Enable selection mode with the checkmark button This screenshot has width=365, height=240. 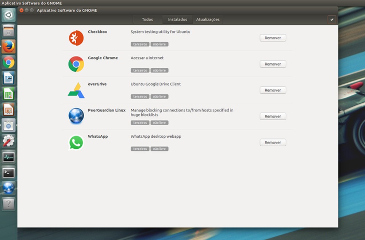332,20
